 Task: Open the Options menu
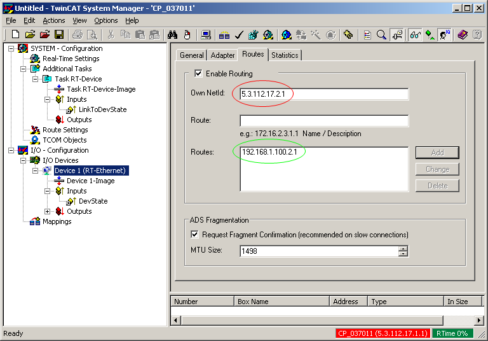point(106,20)
